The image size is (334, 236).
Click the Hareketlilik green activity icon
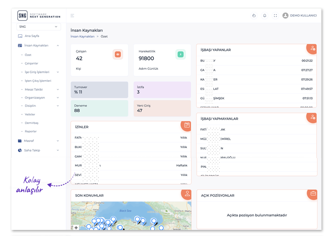tap(181, 54)
